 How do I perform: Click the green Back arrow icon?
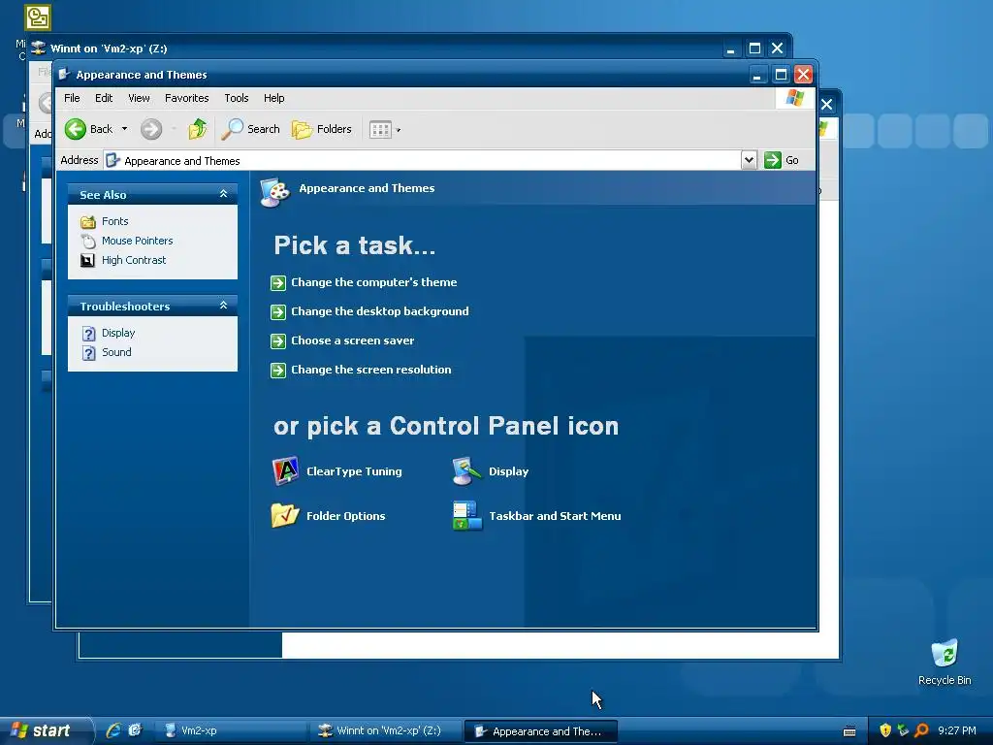(76, 129)
